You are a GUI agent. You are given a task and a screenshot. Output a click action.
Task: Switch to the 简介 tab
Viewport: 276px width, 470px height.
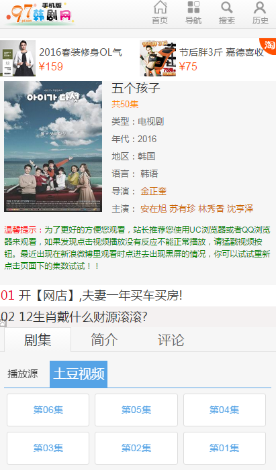tap(104, 340)
